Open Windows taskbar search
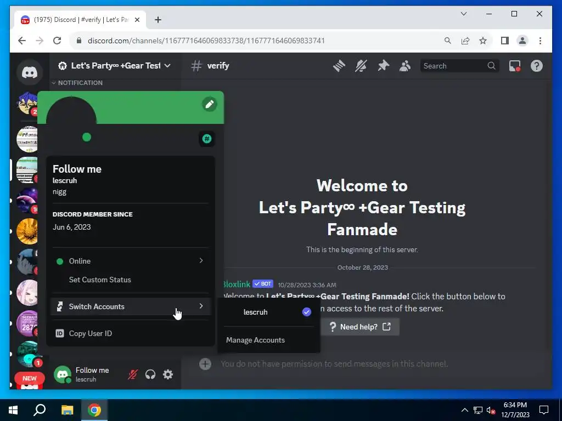Image resolution: width=562 pixels, height=421 pixels. coord(40,410)
